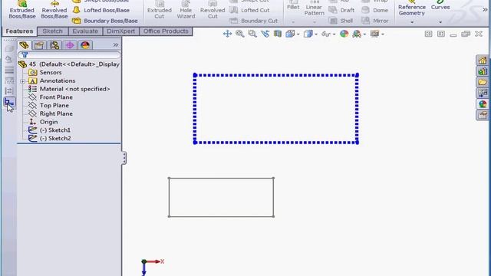Screen dimensions: 491x276
Task: Select the Extruded Boss/Base tool
Action: pos(22,10)
